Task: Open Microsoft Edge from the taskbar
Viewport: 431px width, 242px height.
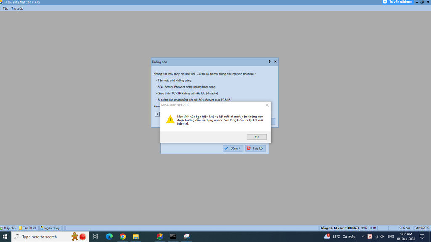Action: 109,237
